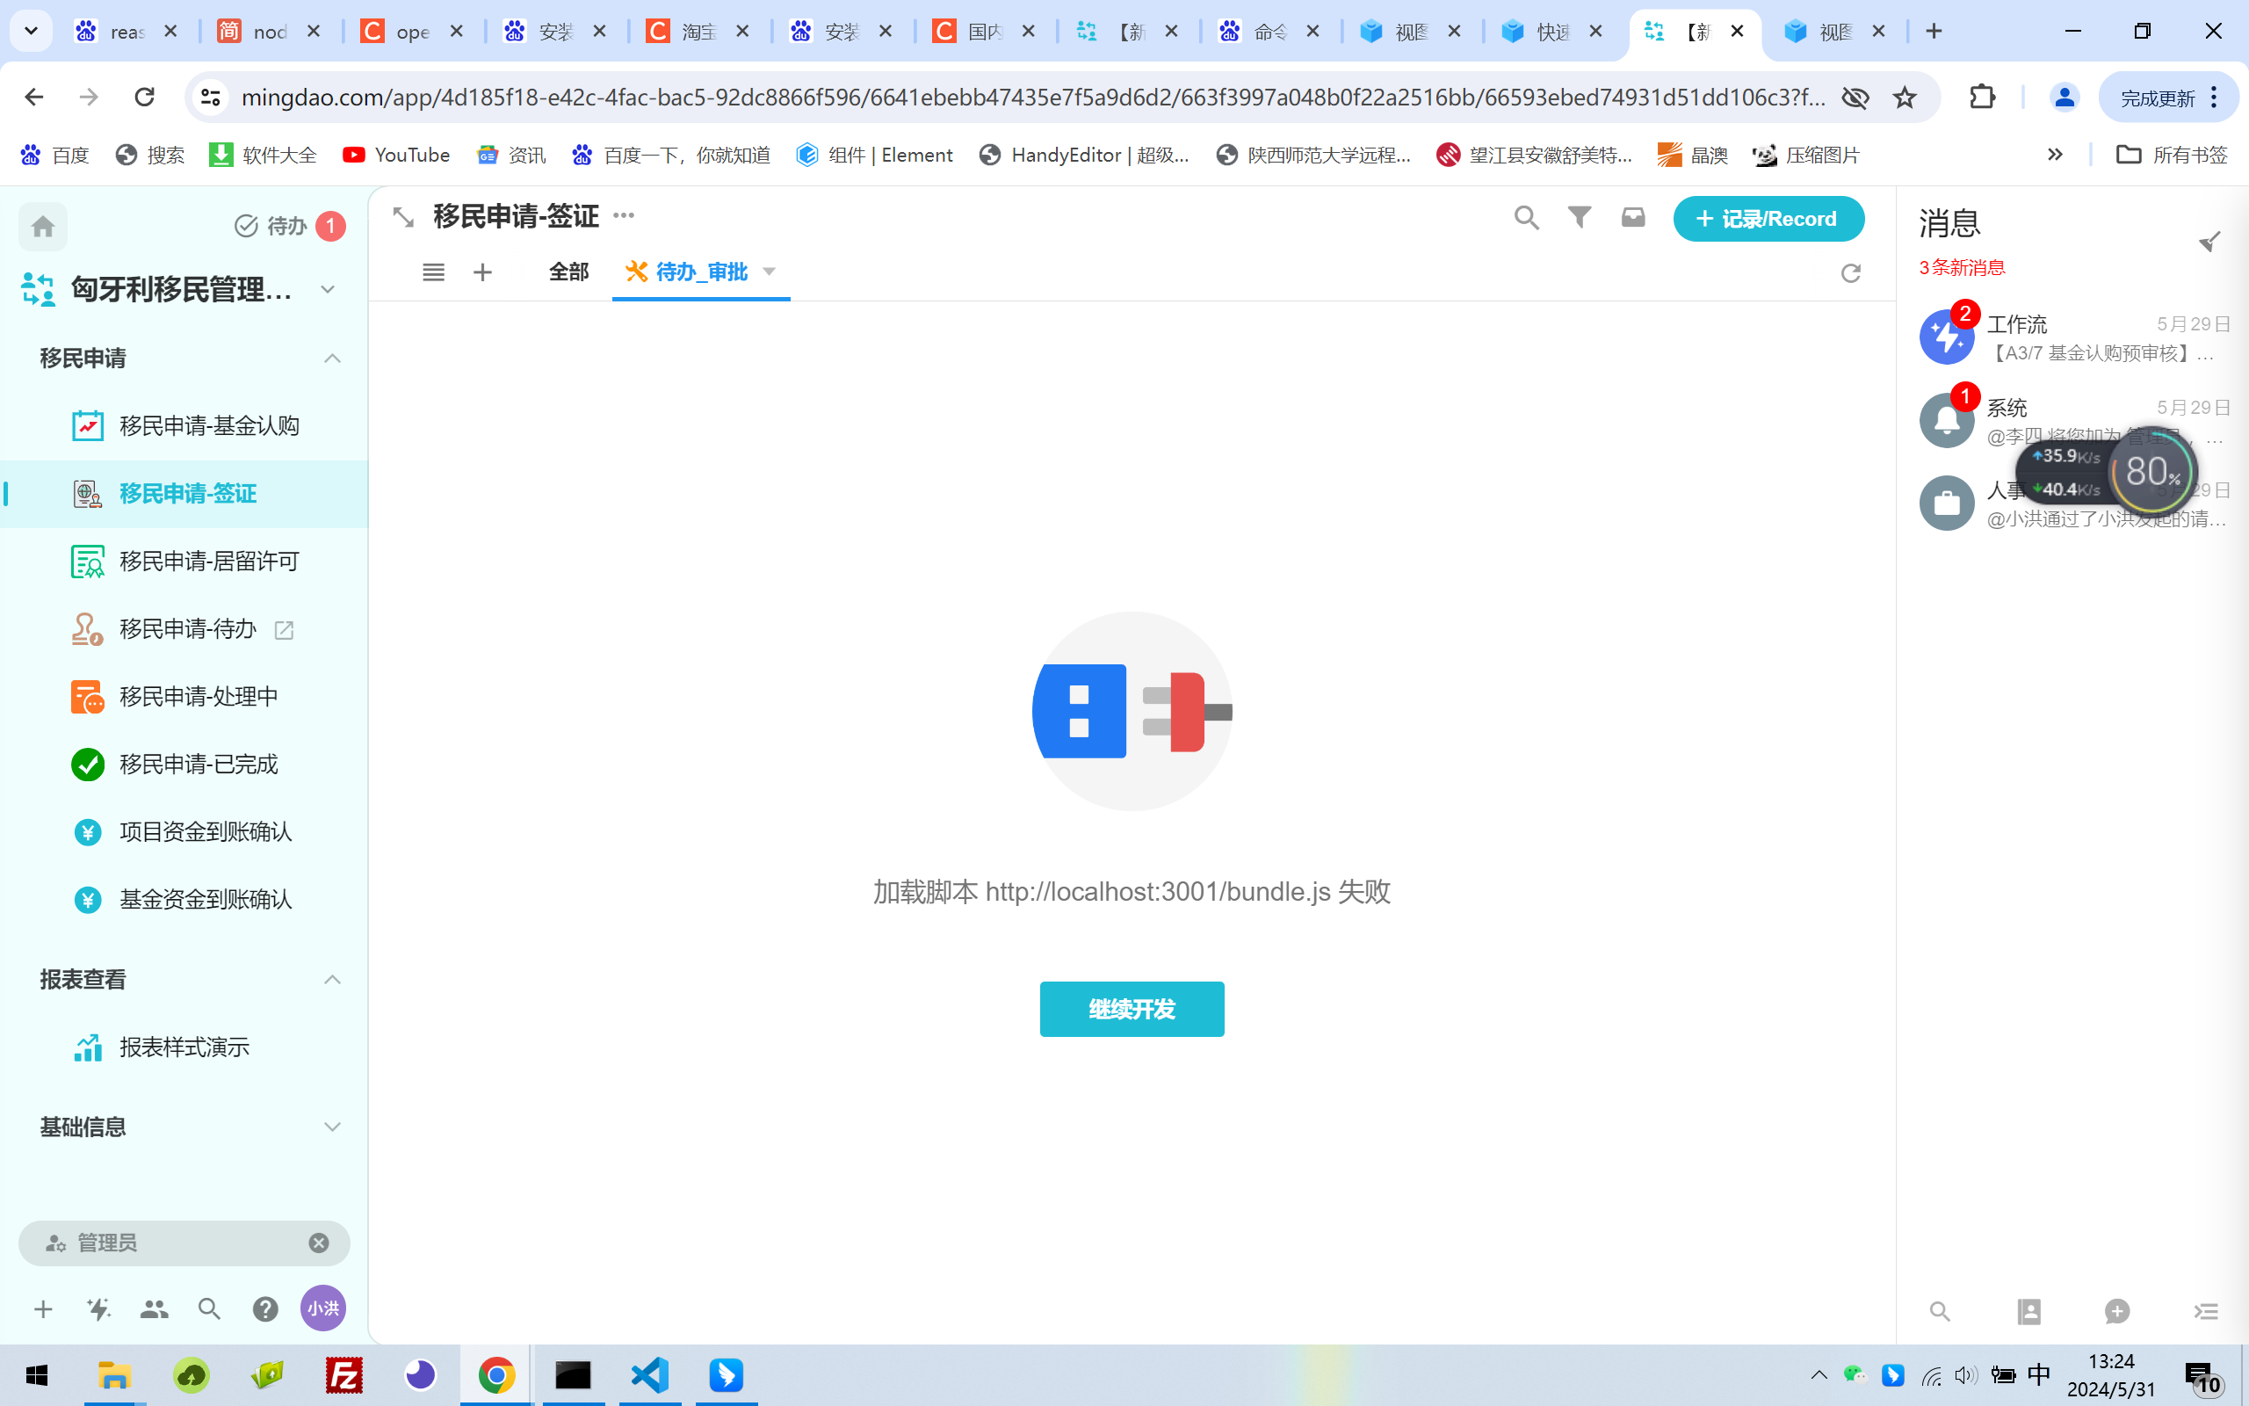Open the 待办_审批 view dropdown arrow
The width and height of the screenshot is (2249, 1406).
click(x=769, y=272)
